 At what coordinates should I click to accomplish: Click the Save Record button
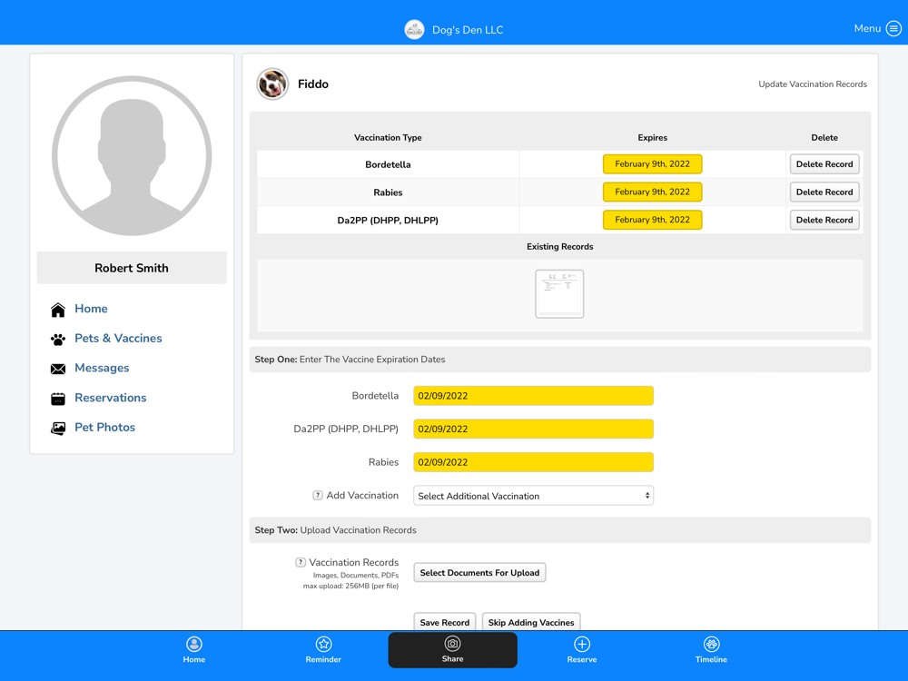point(444,622)
